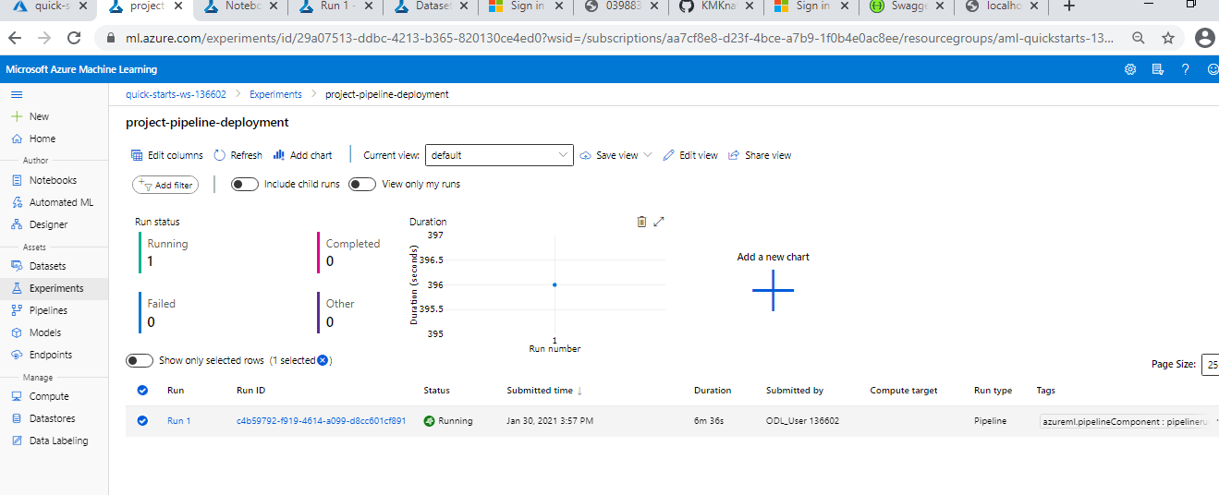Switch to the Swagger browser tab

[907, 8]
